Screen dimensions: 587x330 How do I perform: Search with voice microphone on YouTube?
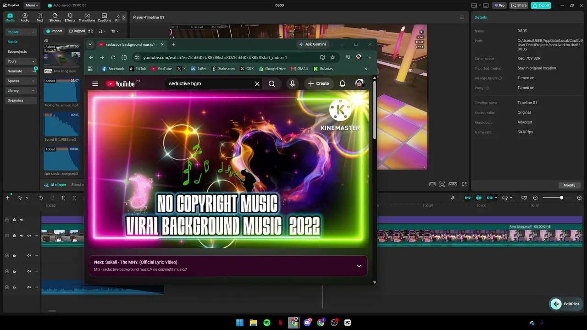pos(293,84)
